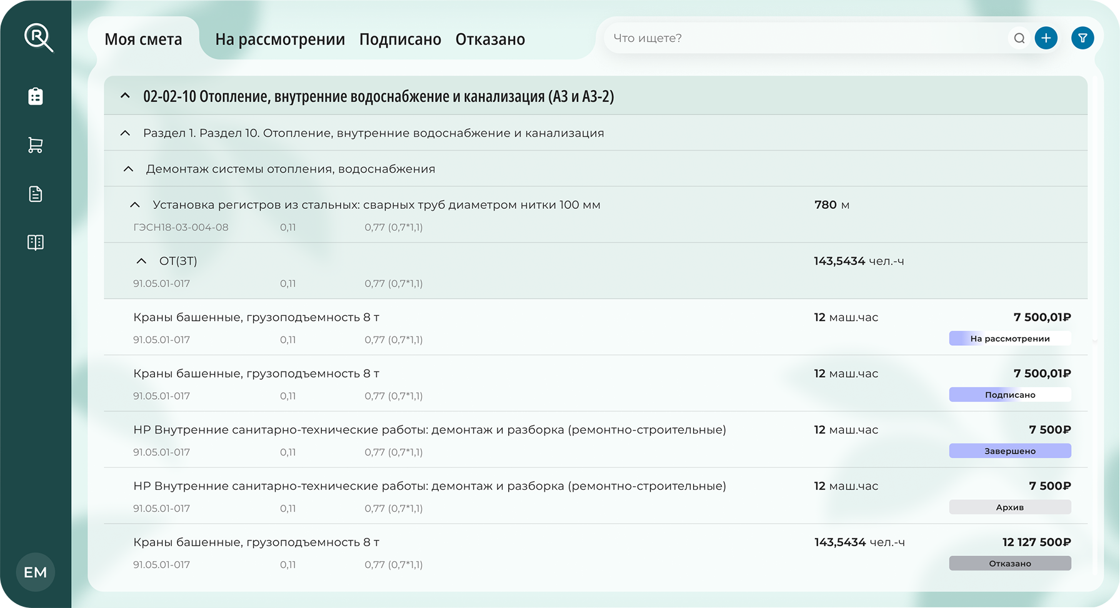This screenshot has width=1120, height=608.
Task: Open the catalog book icon in sidebar
Action: tap(35, 242)
